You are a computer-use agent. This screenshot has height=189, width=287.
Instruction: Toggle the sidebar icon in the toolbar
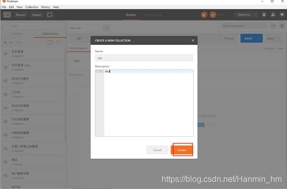click(7, 14)
